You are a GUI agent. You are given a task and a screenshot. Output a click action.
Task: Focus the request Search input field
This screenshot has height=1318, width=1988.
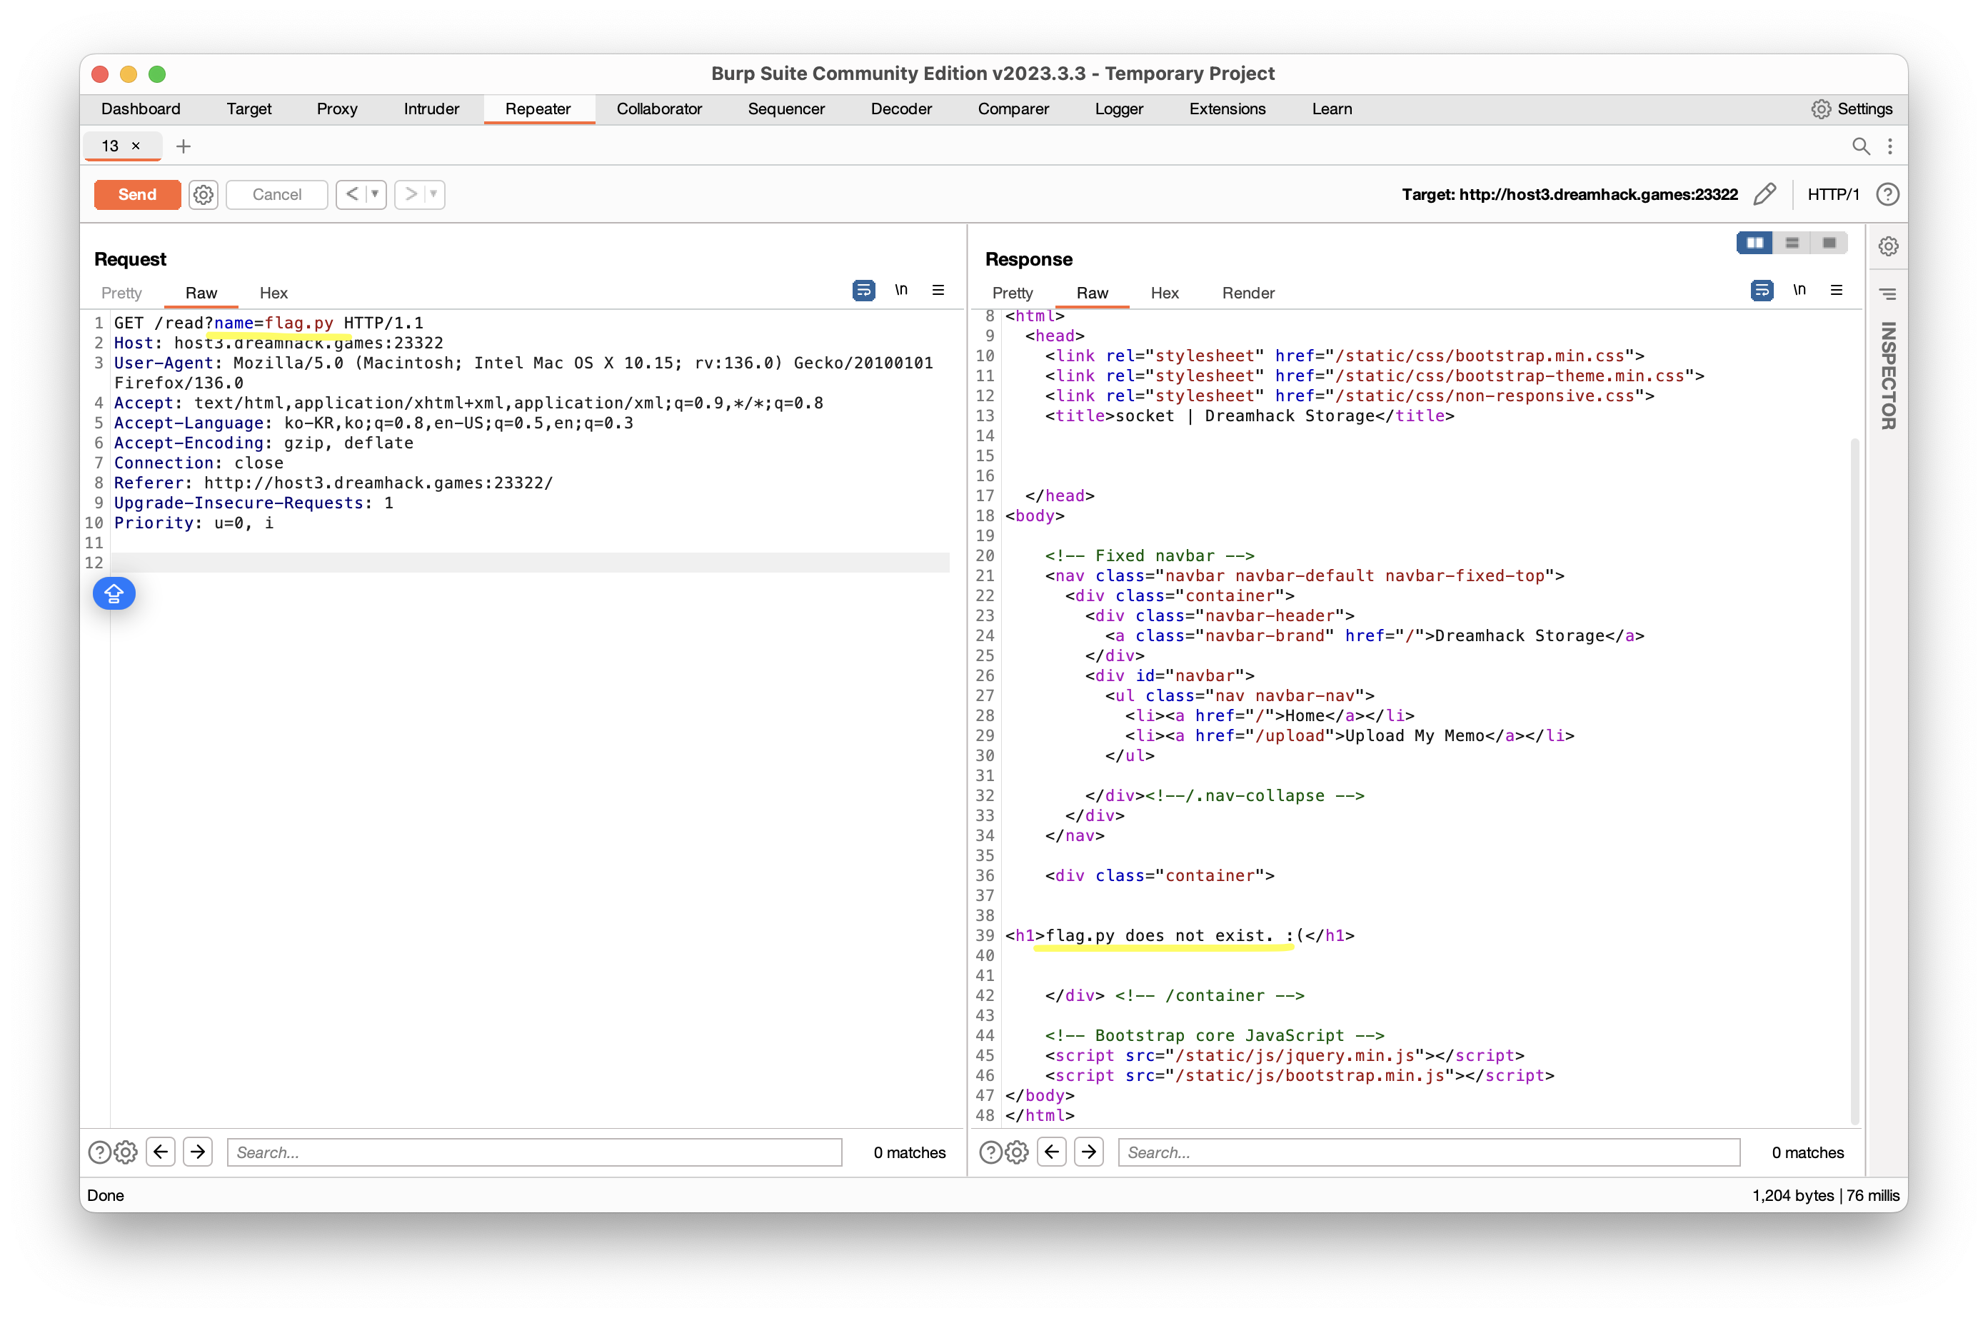tap(534, 1152)
